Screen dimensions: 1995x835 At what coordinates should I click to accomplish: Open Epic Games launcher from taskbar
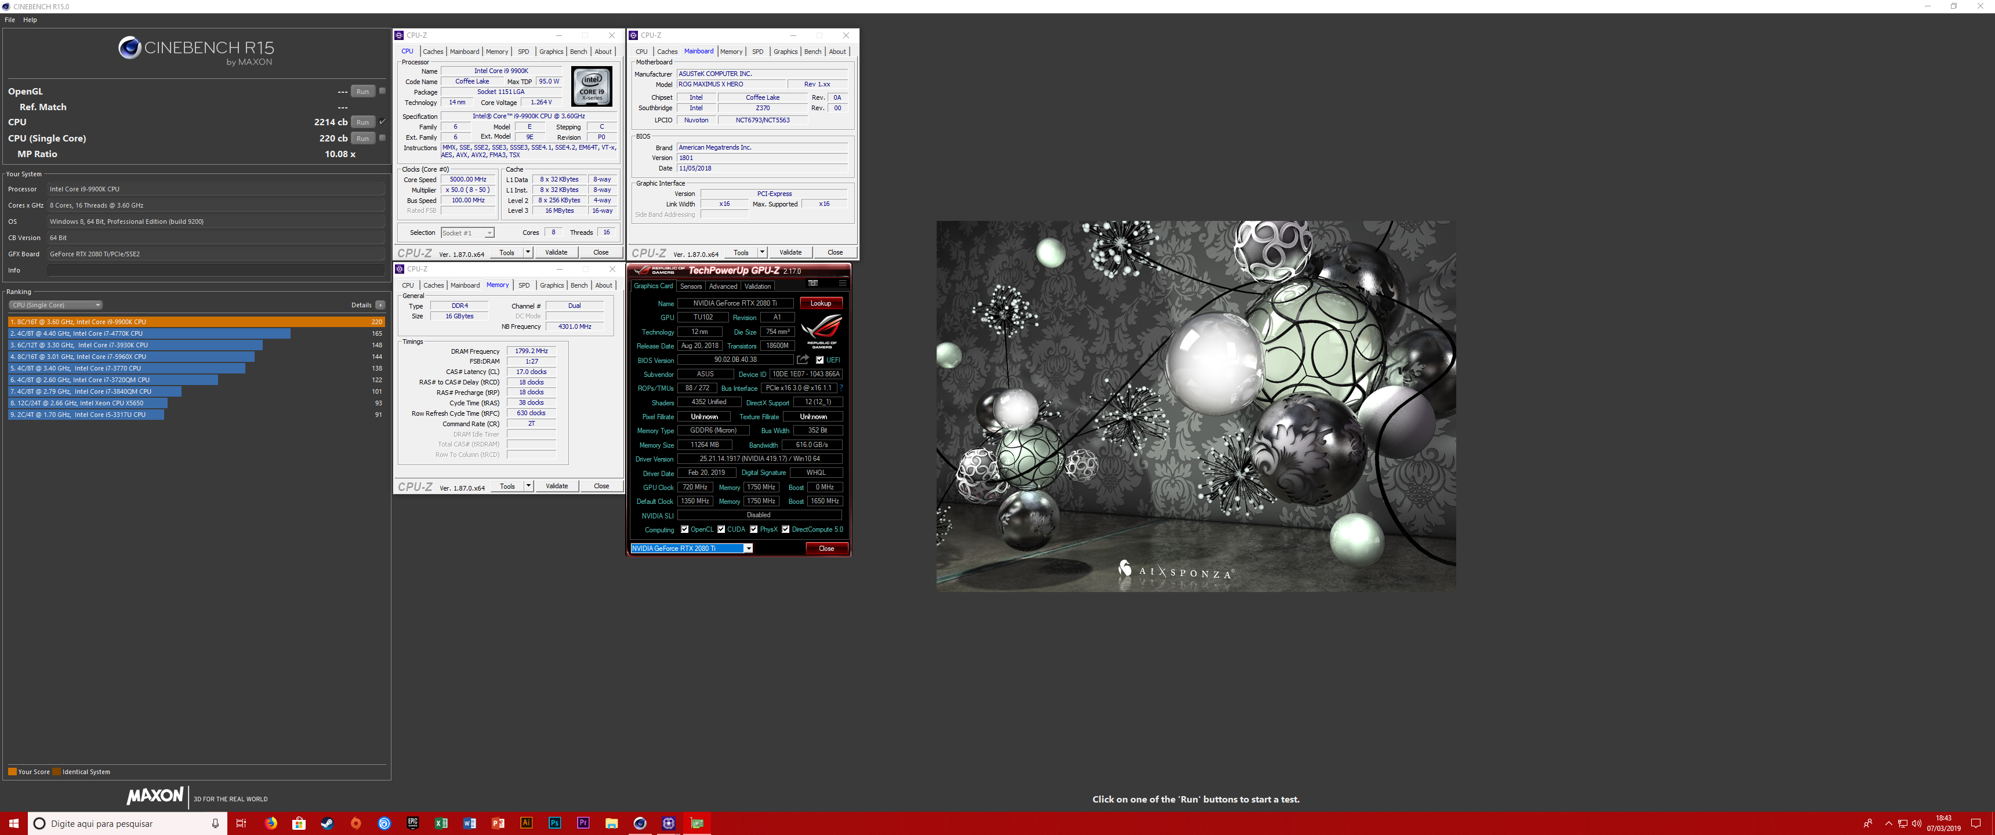click(413, 823)
